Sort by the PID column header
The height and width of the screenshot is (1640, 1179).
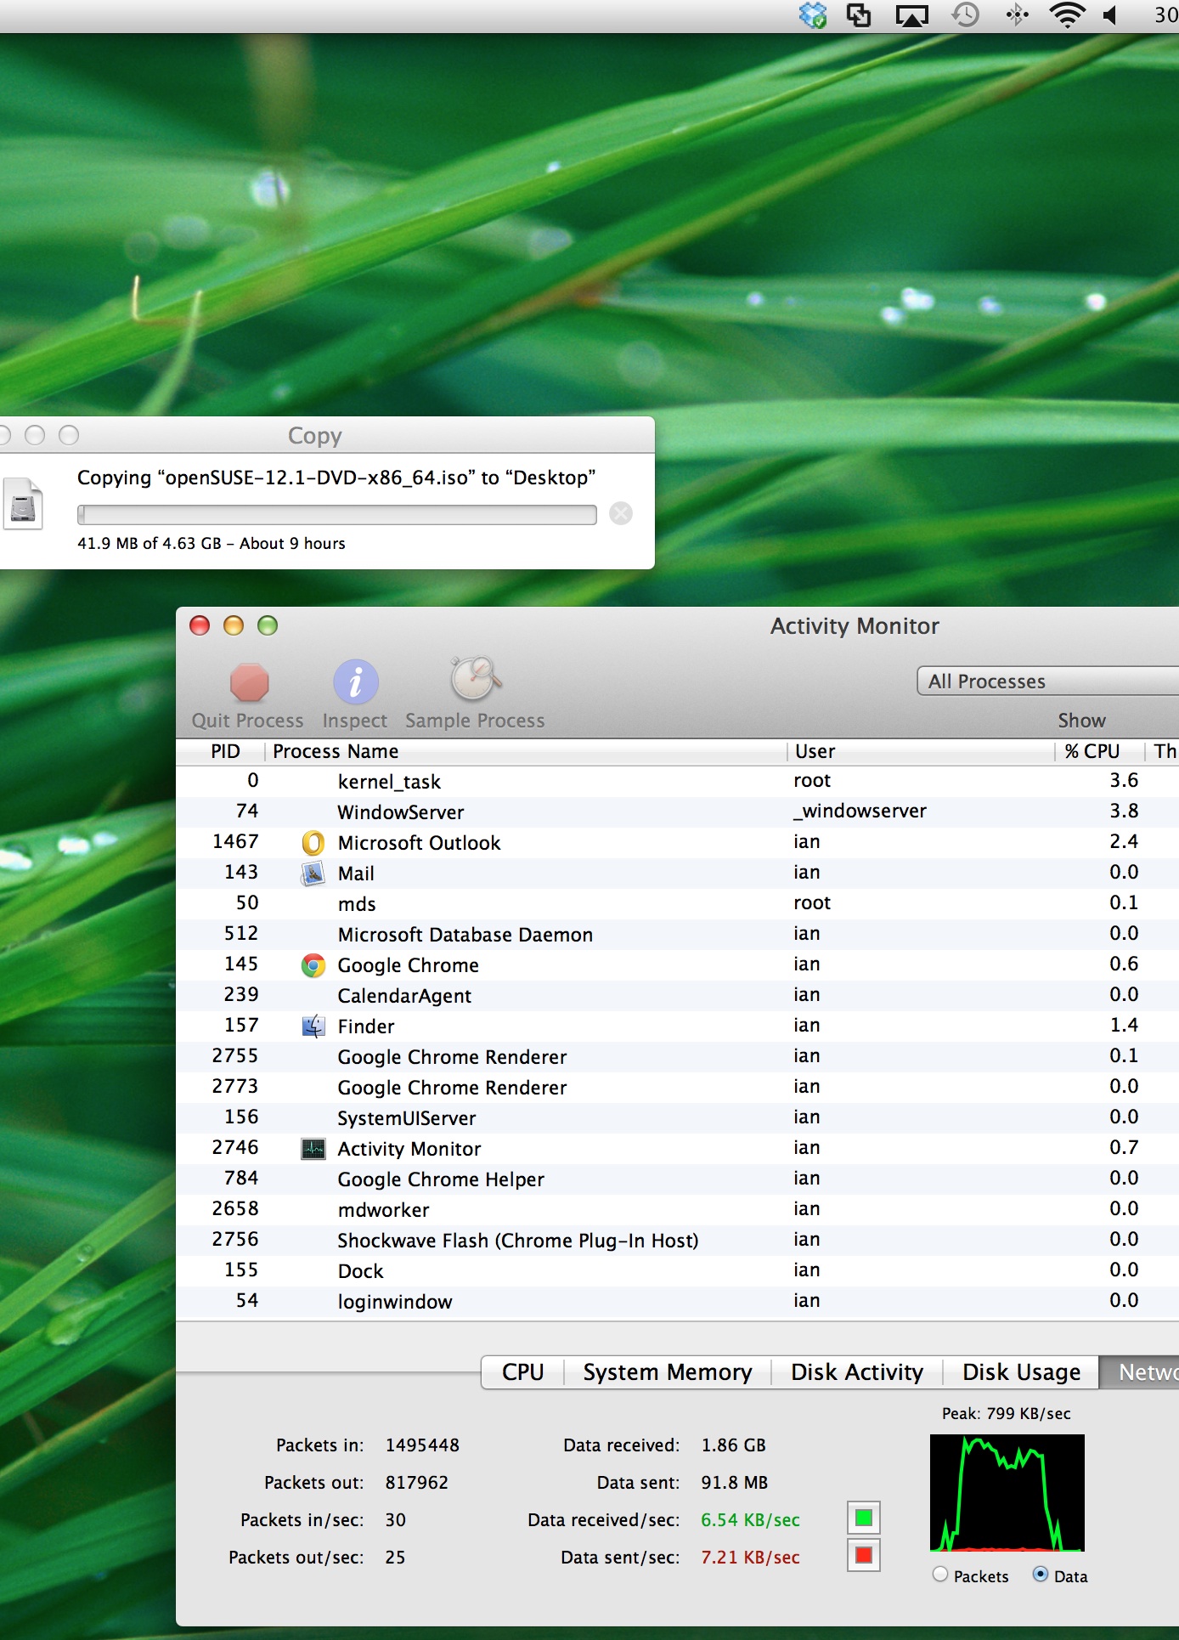(x=221, y=751)
